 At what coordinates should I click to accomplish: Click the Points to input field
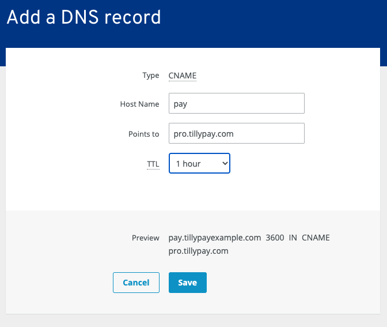[x=237, y=133]
